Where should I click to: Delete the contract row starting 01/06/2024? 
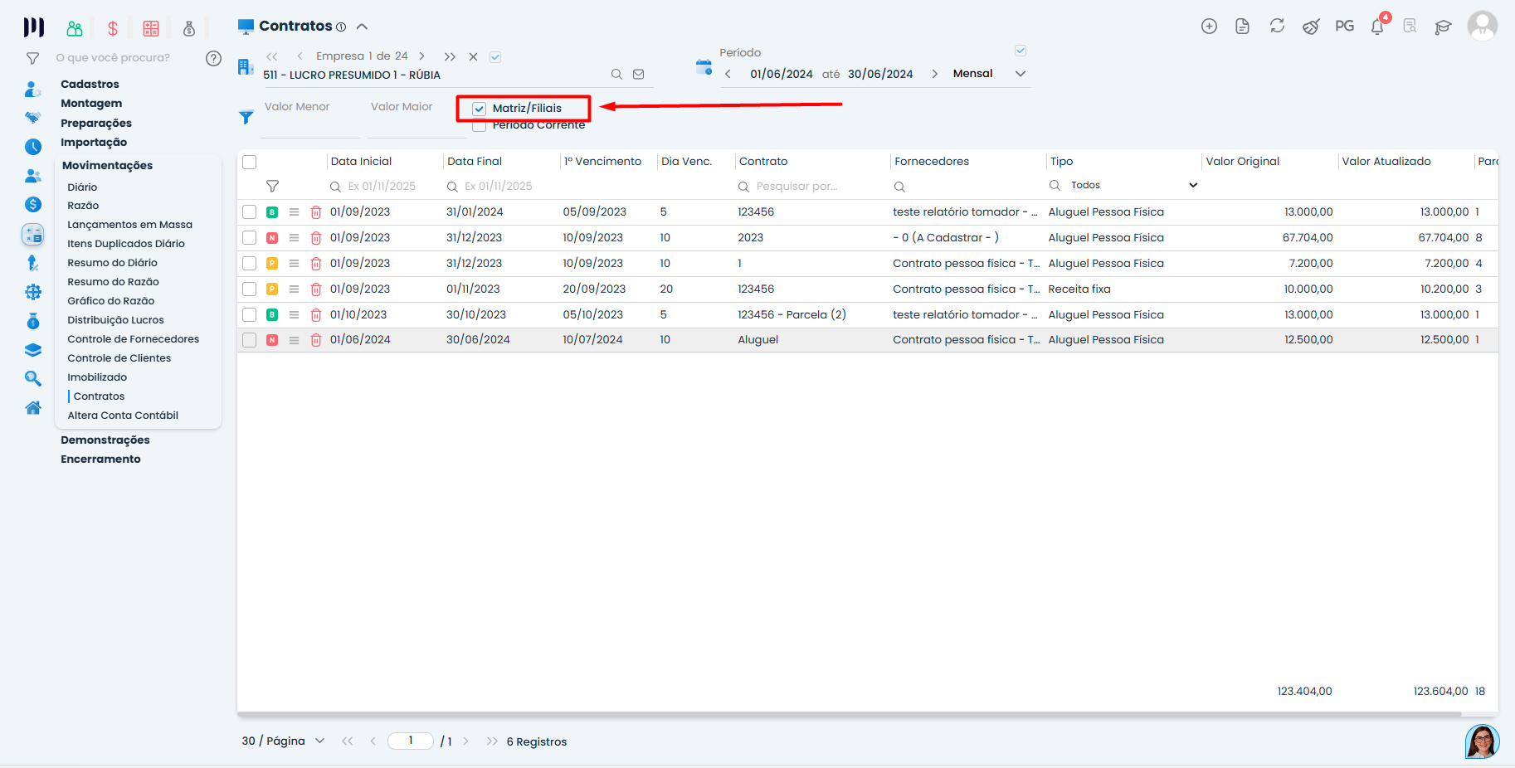coord(316,340)
